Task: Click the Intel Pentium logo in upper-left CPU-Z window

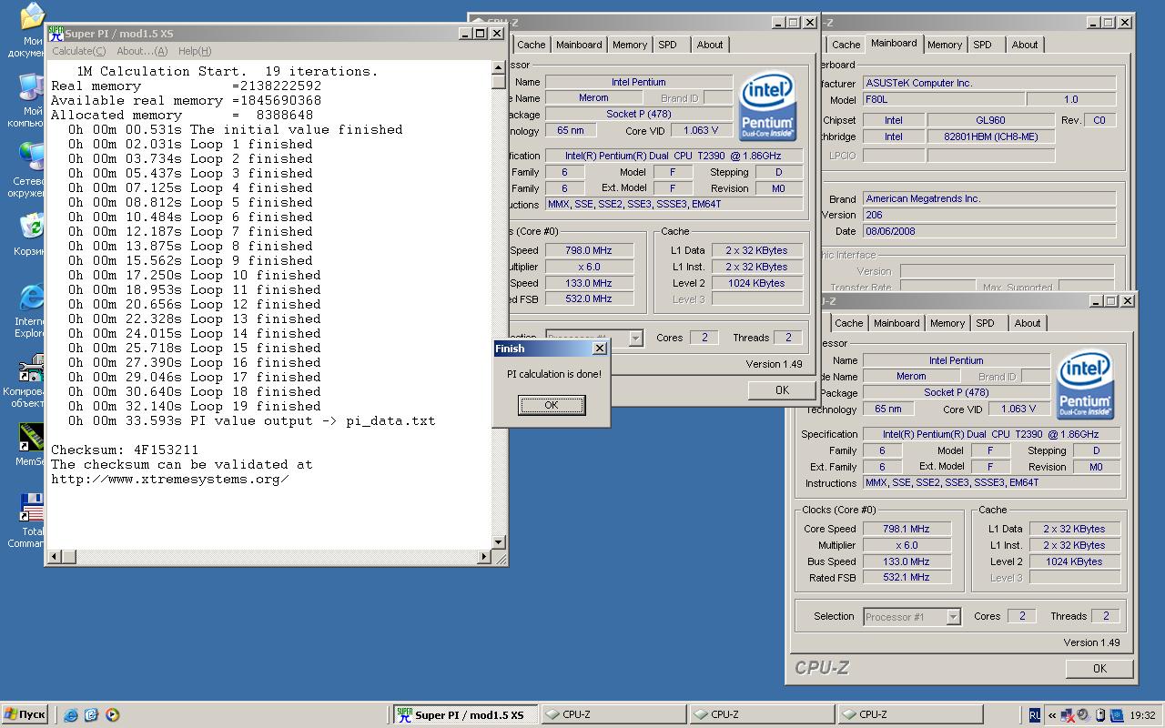Action: 767,106
